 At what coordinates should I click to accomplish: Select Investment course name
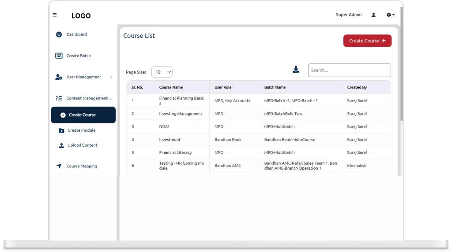coord(170,140)
